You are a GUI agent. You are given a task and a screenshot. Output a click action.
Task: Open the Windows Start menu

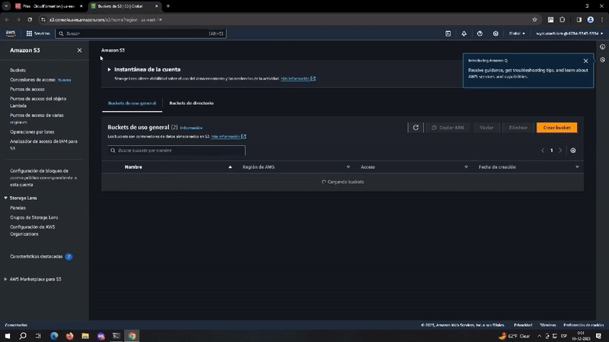coord(8,336)
